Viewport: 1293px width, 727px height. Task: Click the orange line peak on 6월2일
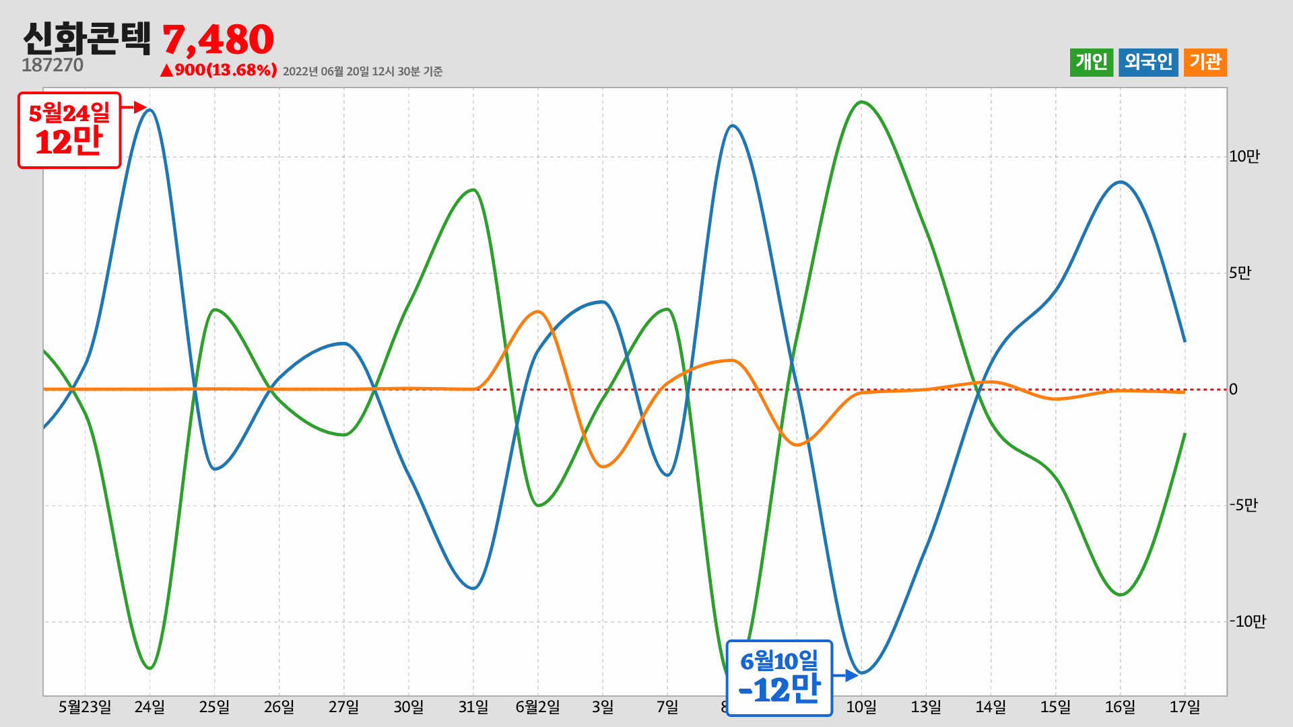pyautogui.click(x=538, y=312)
